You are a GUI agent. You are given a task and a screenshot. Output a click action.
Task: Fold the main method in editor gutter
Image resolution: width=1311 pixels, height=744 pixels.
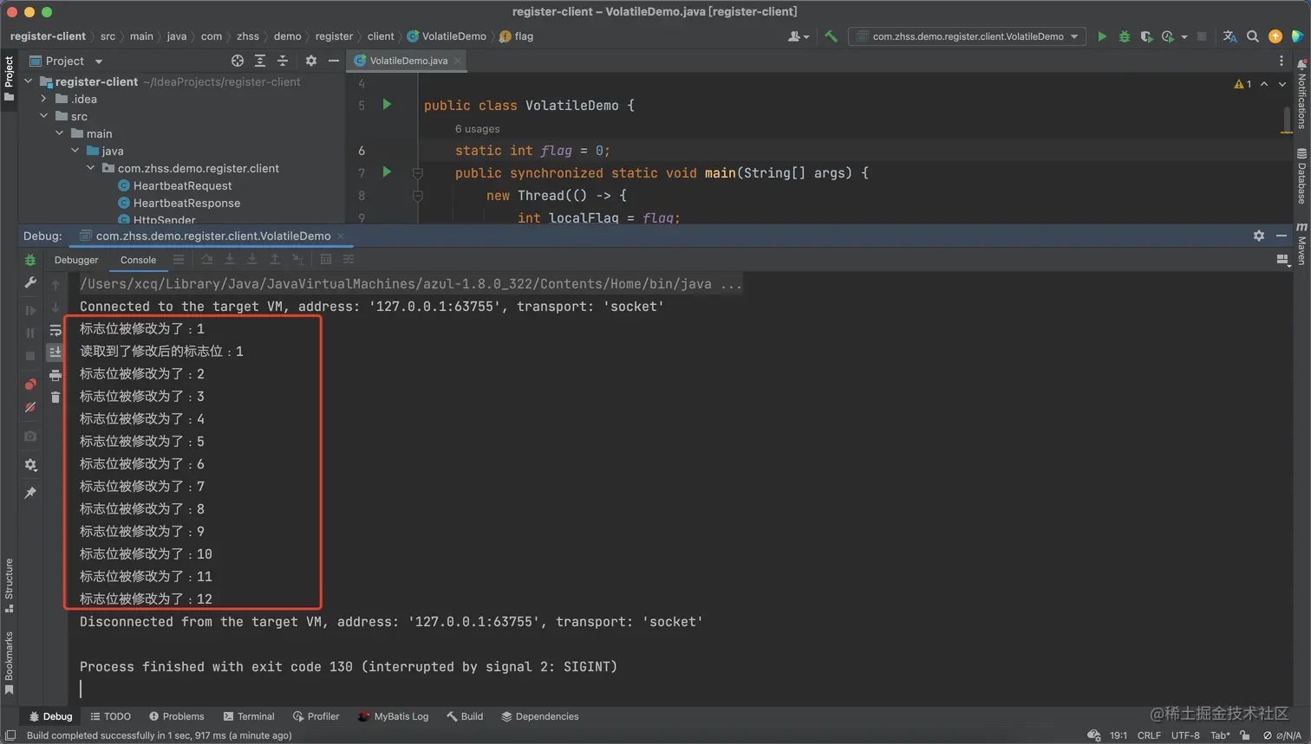point(417,173)
